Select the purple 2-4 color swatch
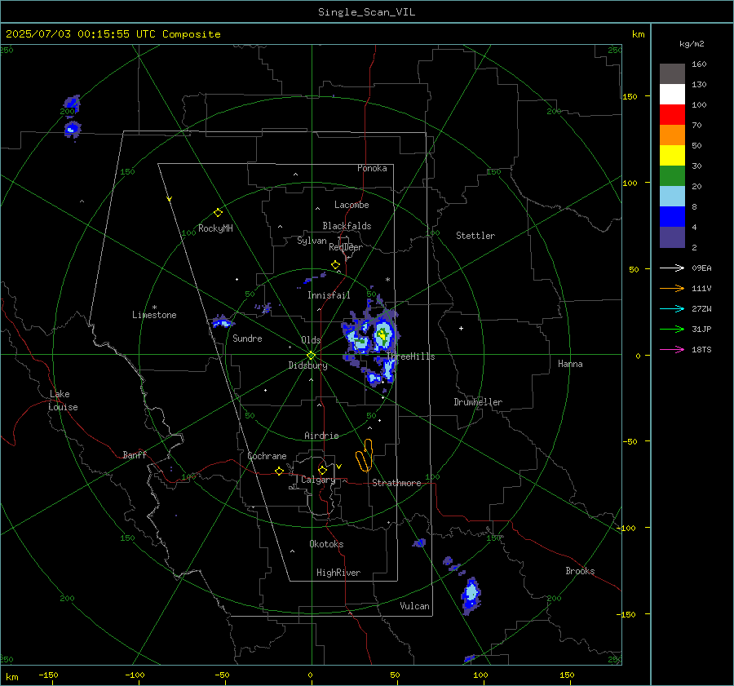 coord(672,237)
